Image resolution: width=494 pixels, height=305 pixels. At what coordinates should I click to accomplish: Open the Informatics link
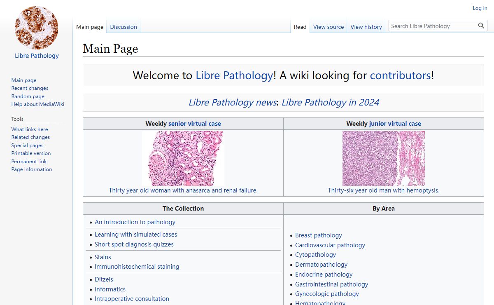point(110,289)
